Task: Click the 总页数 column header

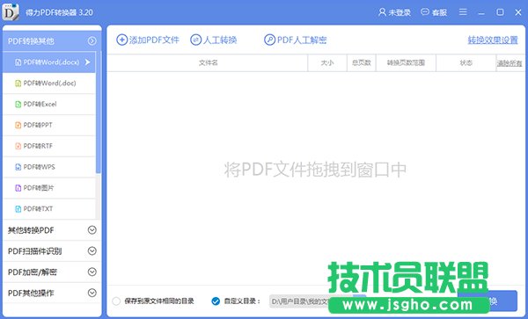Action: coord(362,62)
